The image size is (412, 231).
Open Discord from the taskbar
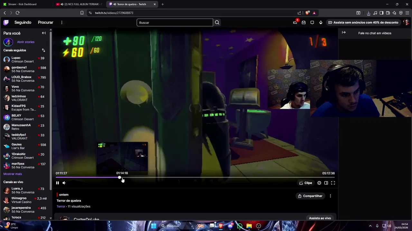tap(230, 226)
